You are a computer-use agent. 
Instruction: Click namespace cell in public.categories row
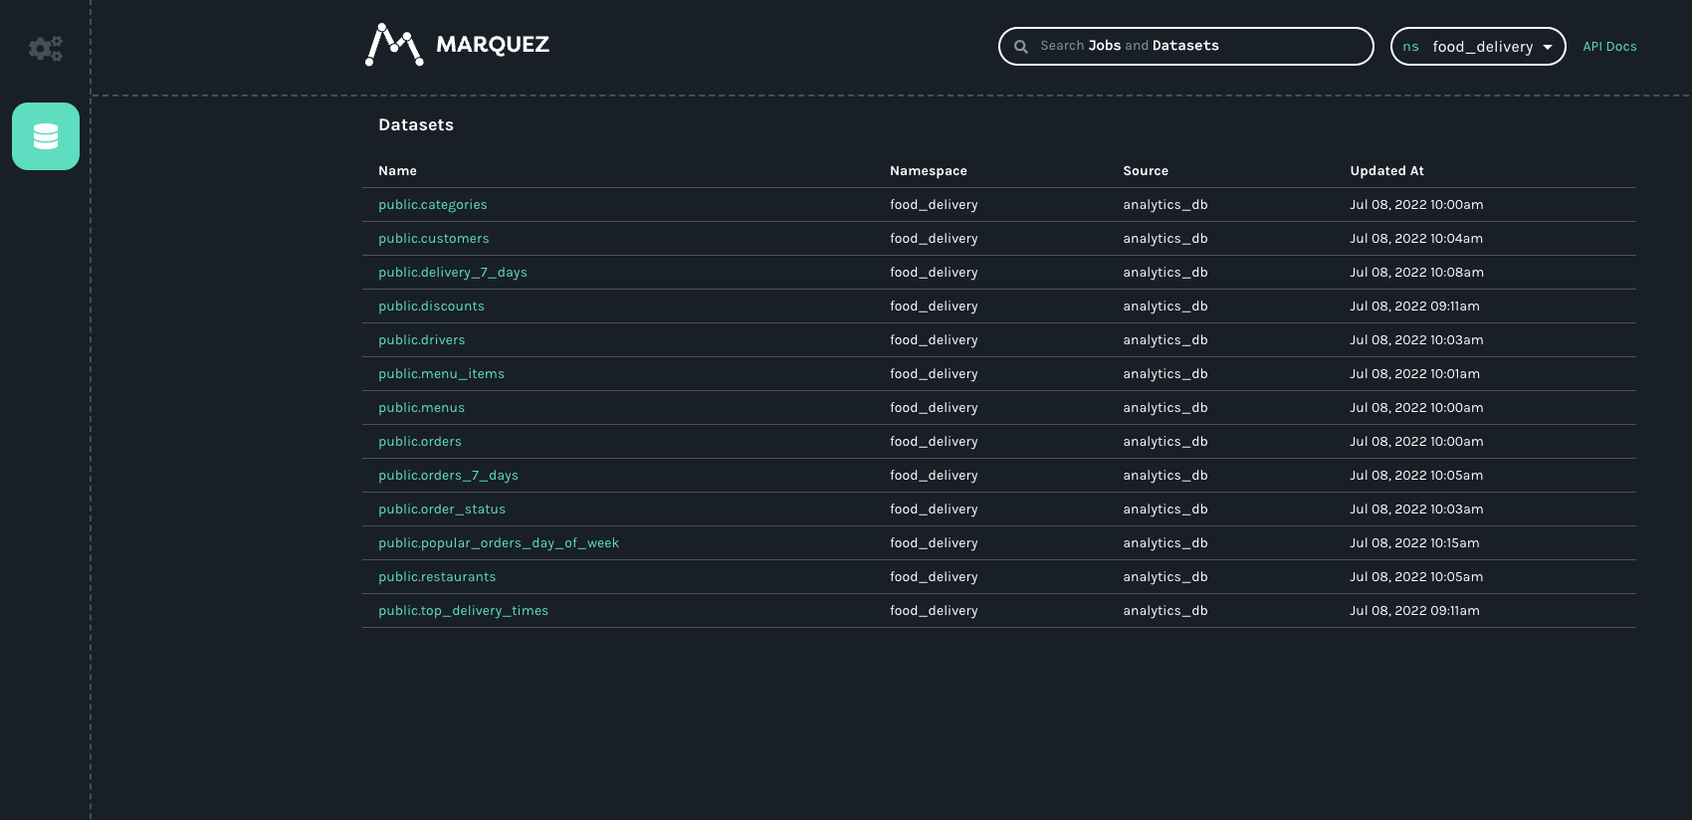(934, 205)
